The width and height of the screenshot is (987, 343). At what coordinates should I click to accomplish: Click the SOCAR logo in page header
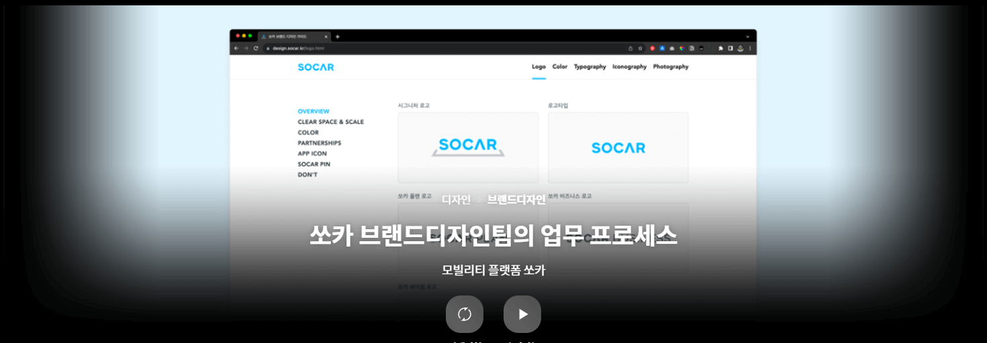pos(316,67)
